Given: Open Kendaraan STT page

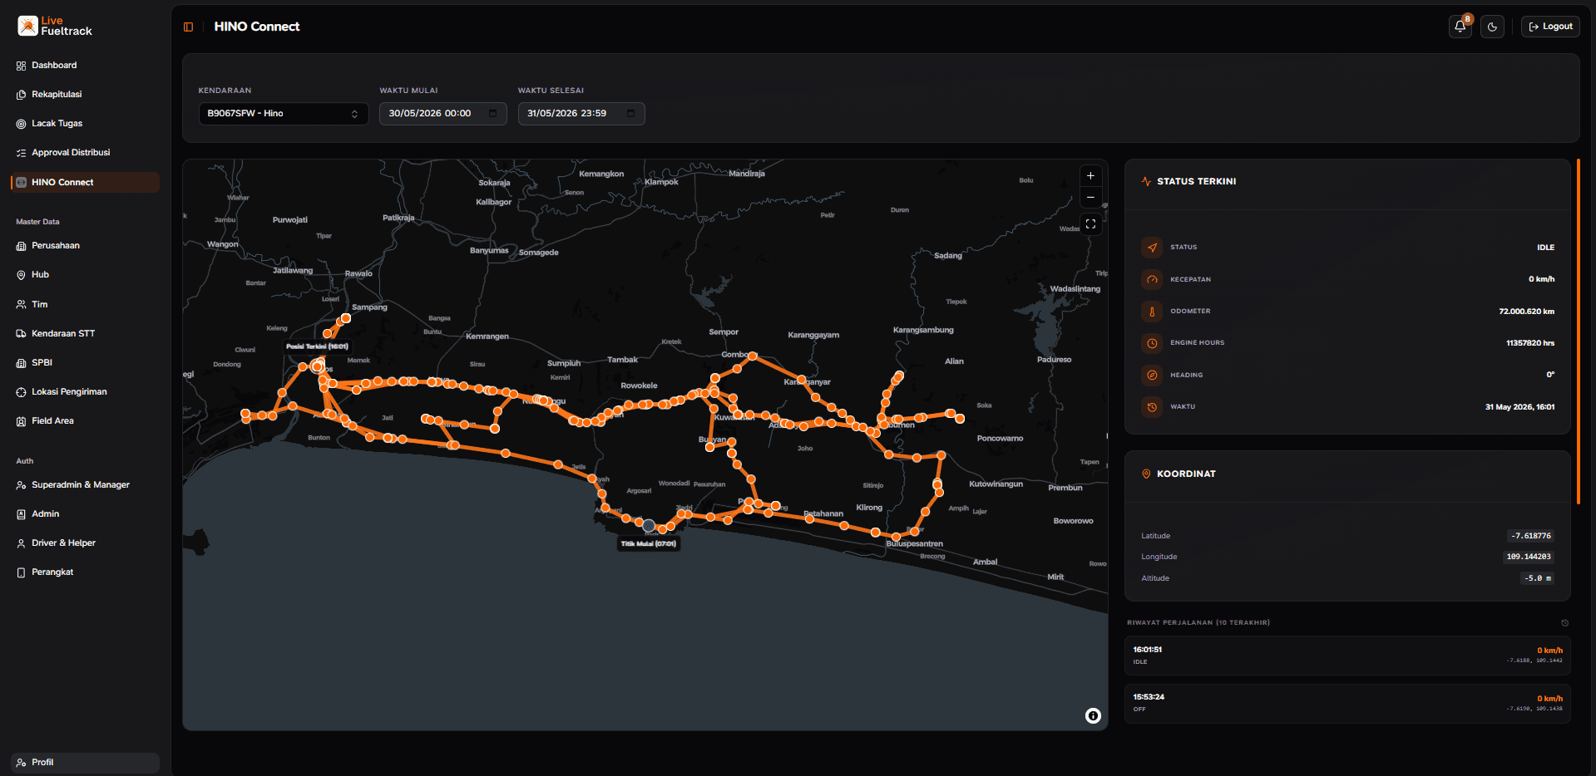Looking at the screenshot, I should 85,333.
